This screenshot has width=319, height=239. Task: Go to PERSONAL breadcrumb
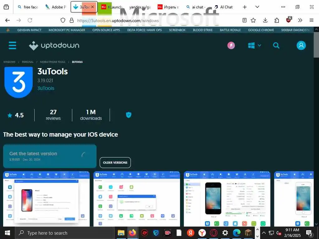click(x=28, y=62)
